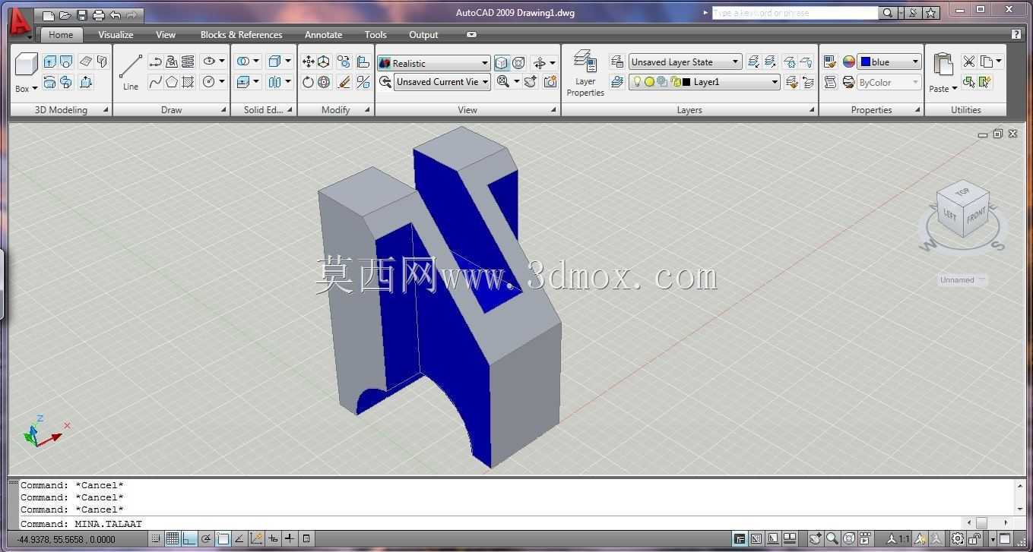Expand the Layers panel title bar

click(x=689, y=110)
